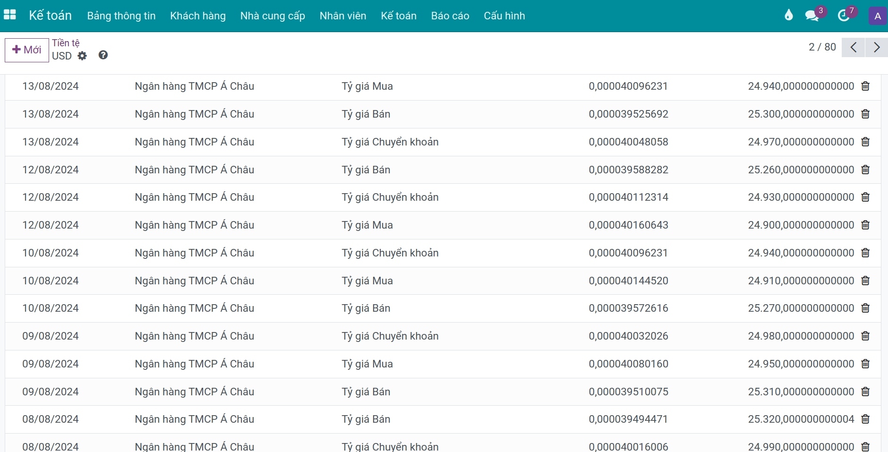Delete the 12/08/2024 Tỷ giá Bán row
The width and height of the screenshot is (888, 452).
pos(865,170)
